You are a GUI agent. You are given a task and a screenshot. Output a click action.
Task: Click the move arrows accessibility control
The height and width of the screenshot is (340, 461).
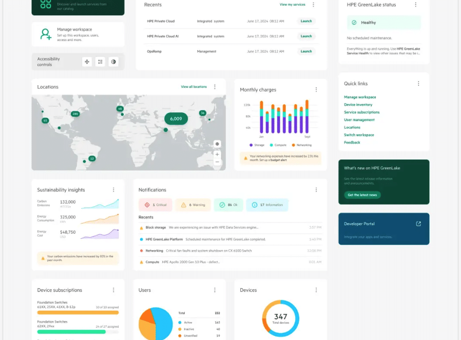coord(87,62)
